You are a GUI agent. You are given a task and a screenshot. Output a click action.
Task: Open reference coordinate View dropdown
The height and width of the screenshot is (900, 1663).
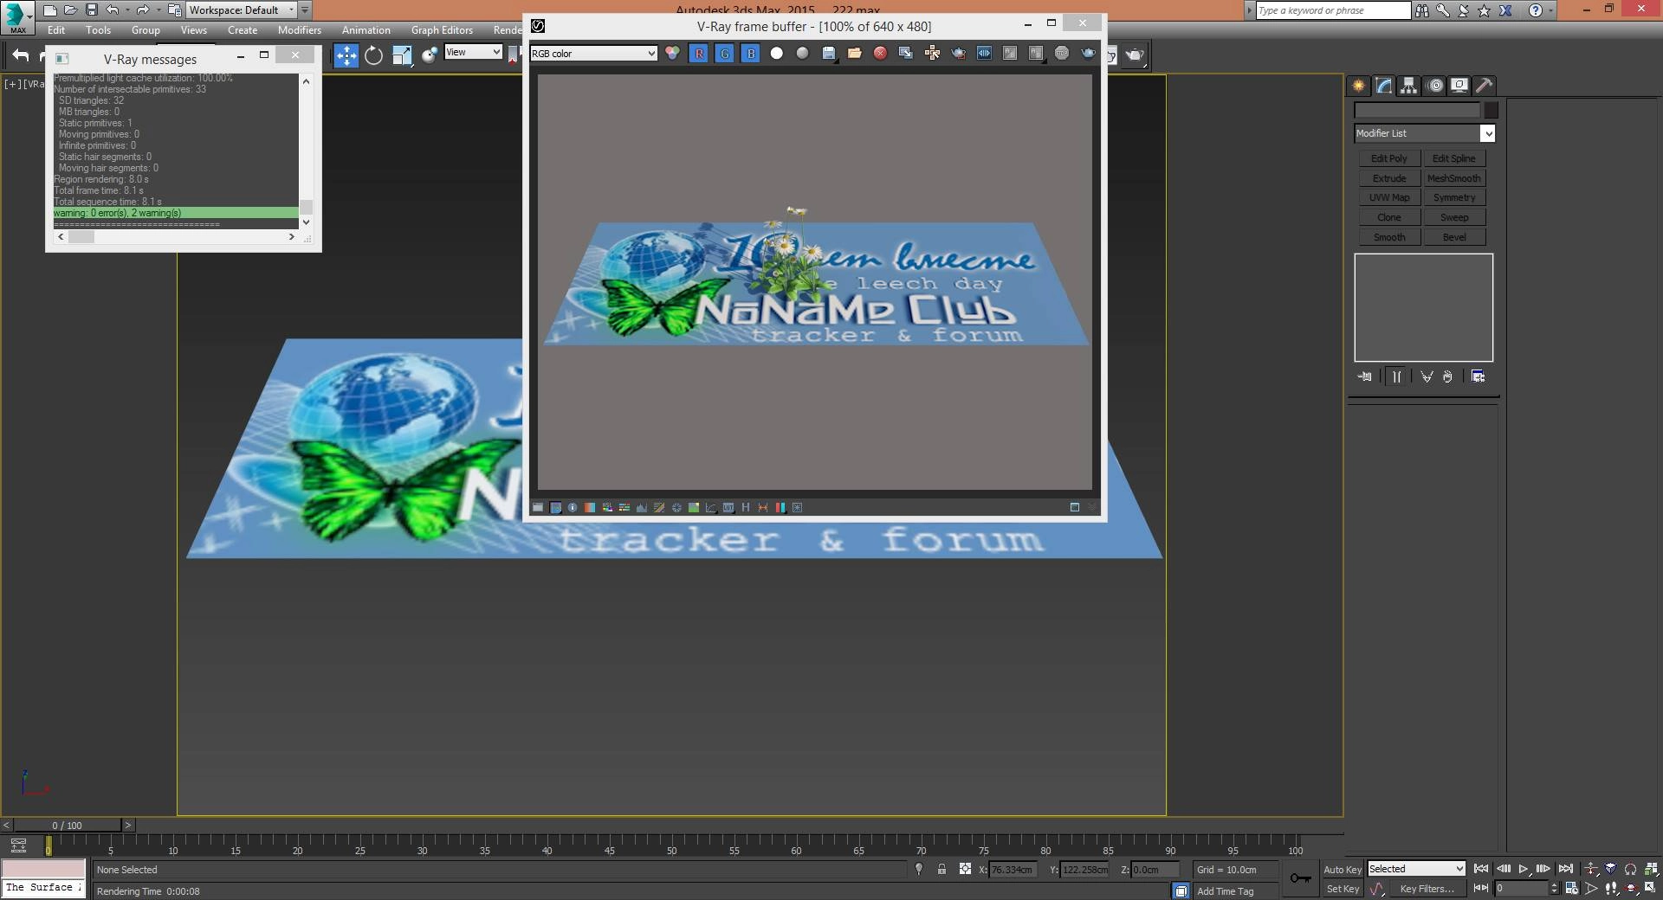[473, 52]
